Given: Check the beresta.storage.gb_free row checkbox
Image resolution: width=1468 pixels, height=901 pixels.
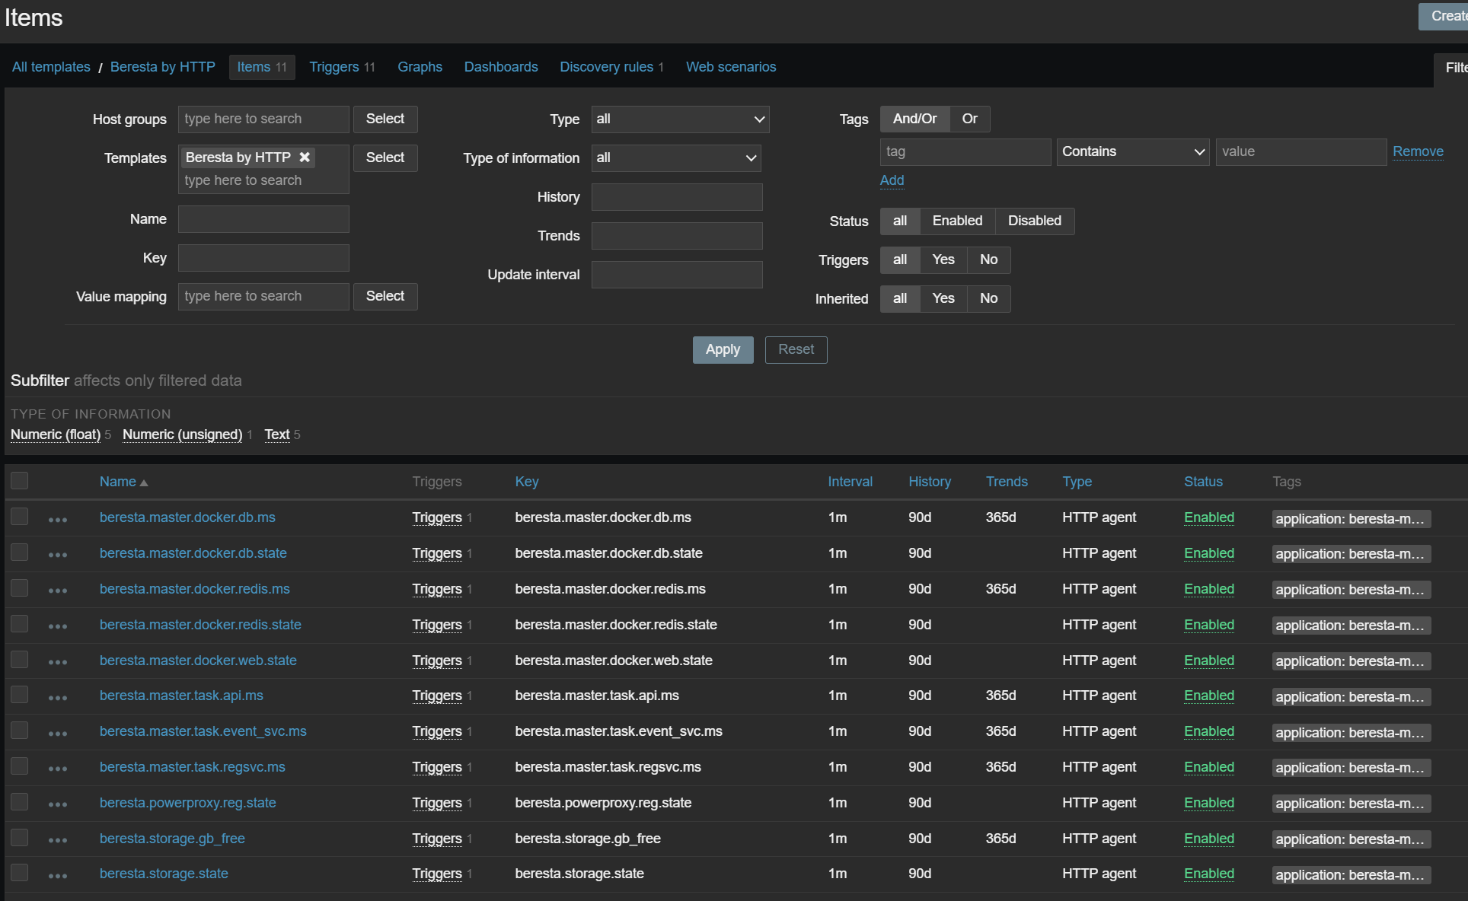Looking at the screenshot, I should click(x=20, y=838).
